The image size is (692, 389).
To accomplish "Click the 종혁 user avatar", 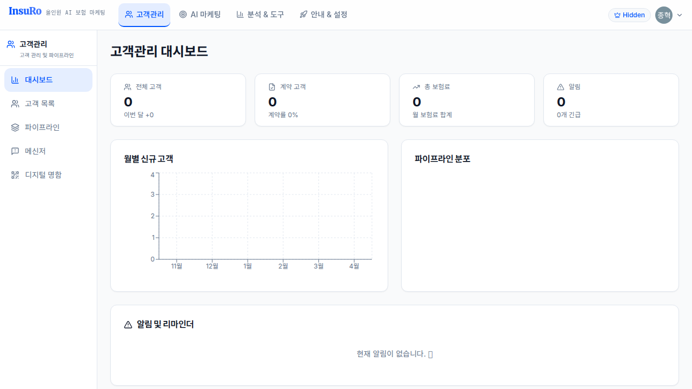I will click(663, 15).
